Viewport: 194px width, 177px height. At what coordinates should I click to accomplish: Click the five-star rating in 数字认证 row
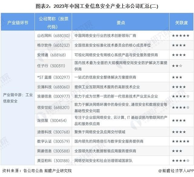point(181,141)
